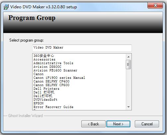Viewport: 167px width, 135px height.
Task: Click the scrollbar up arrow
Action: (x=128, y=57)
